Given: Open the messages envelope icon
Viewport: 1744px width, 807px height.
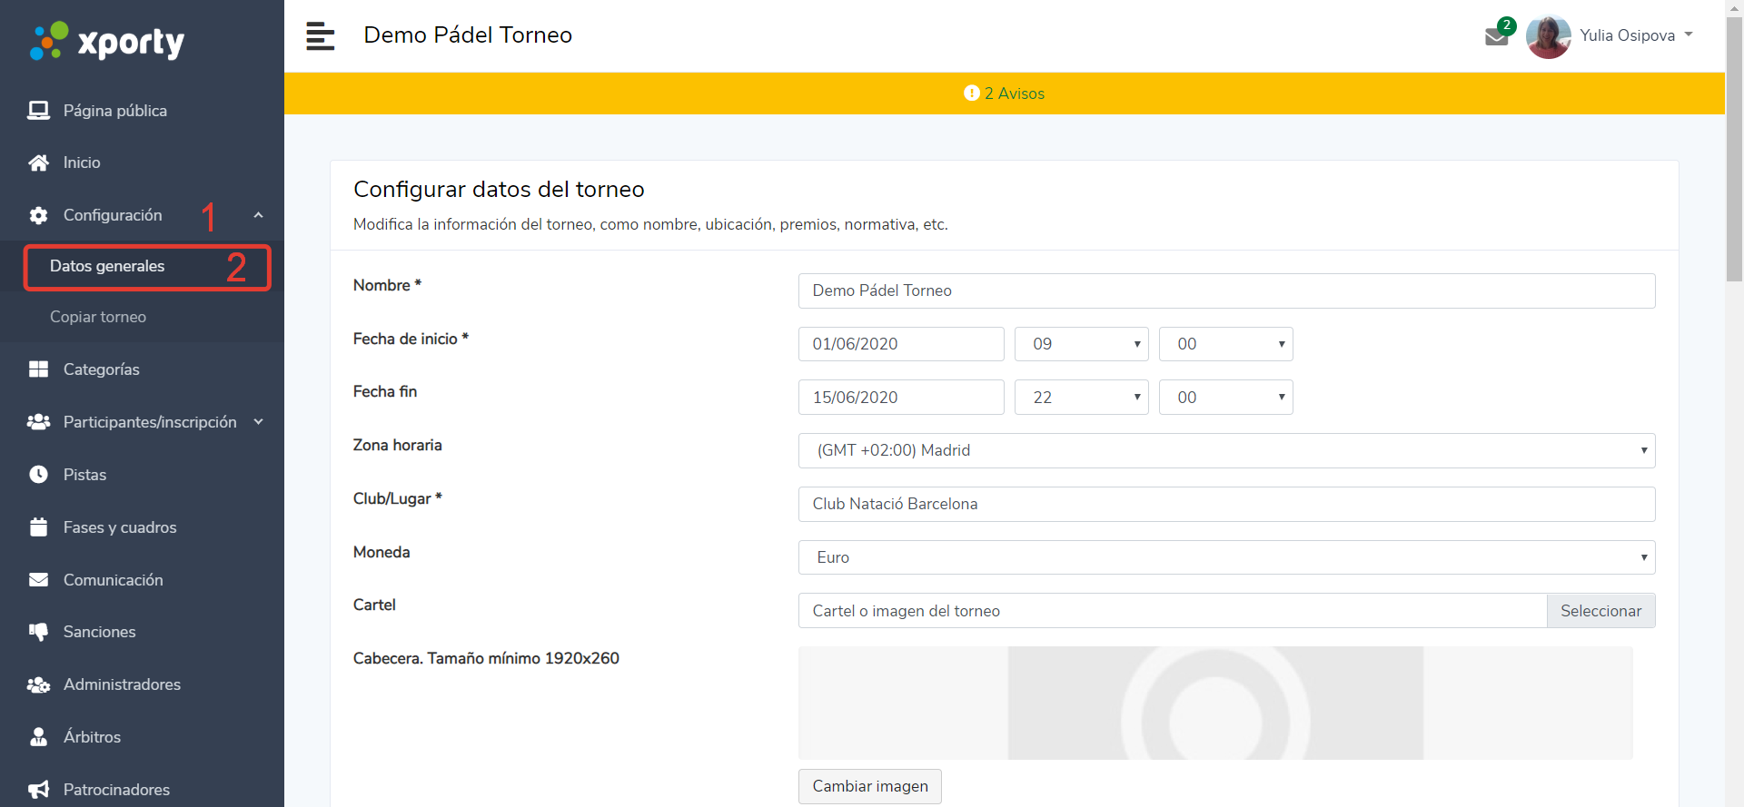Looking at the screenshot, I should 1496,36.
